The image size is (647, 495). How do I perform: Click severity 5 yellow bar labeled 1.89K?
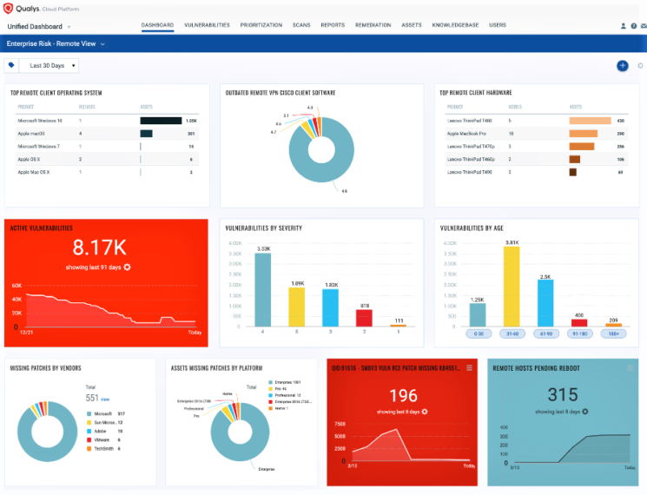click(297, 307)
